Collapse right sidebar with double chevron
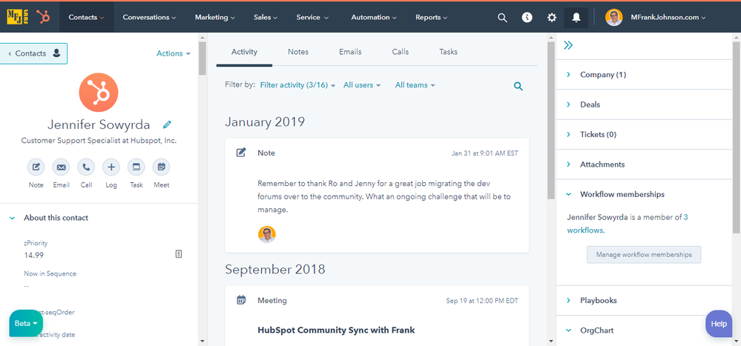The image size is (741, 346). [x=568, y=45]
